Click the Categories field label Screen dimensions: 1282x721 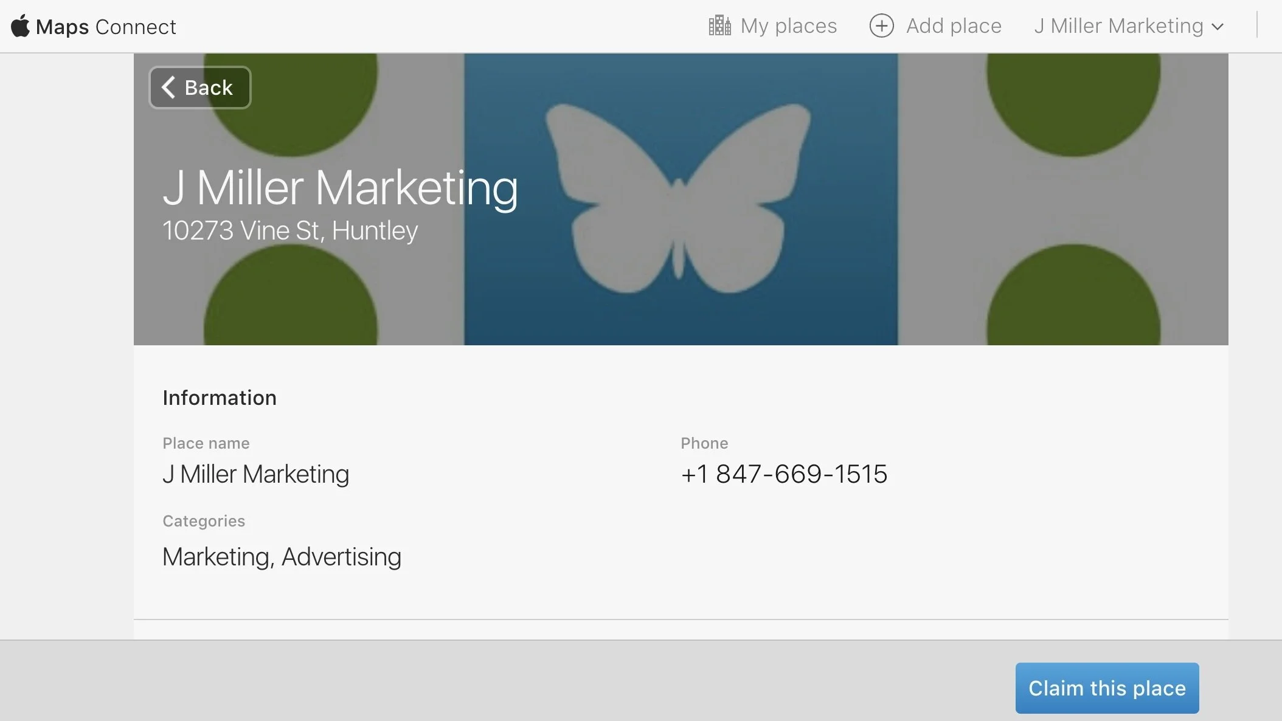[x=204, y=521]
